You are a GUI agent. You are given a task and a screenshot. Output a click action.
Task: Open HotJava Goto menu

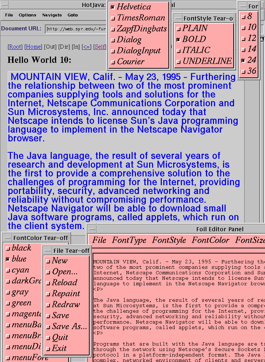click(73, 15)
